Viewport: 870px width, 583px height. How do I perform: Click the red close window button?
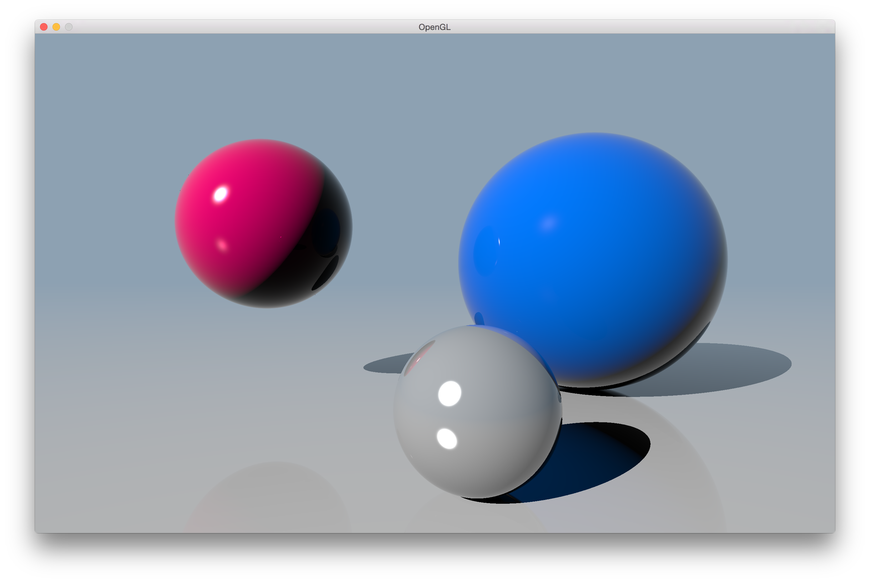[x=43, y=27]
